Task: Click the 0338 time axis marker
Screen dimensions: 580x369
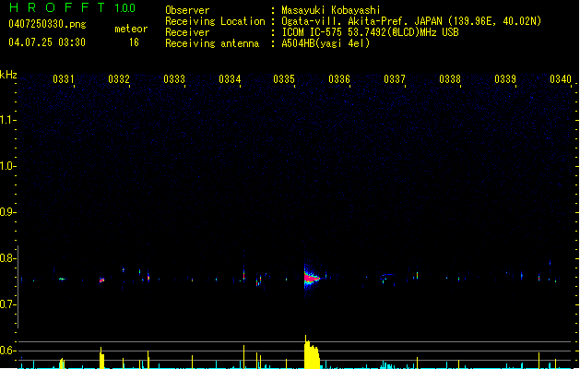Action: [450, 78]
